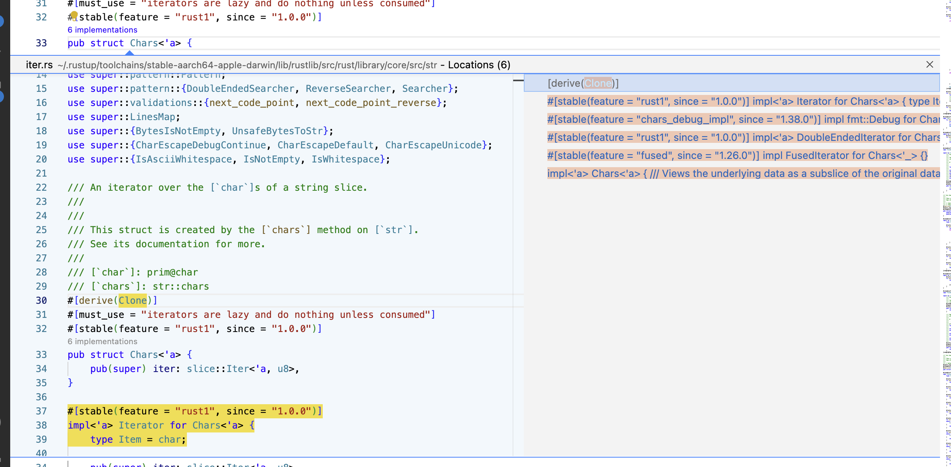Click highlighted 'Clone' on line 30
Viewport: 951px width, 467px height.
pos(133,301)
